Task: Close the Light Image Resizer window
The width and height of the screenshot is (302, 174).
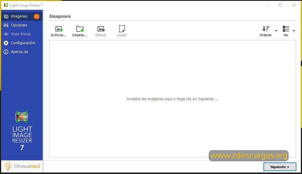Action: 294,5
